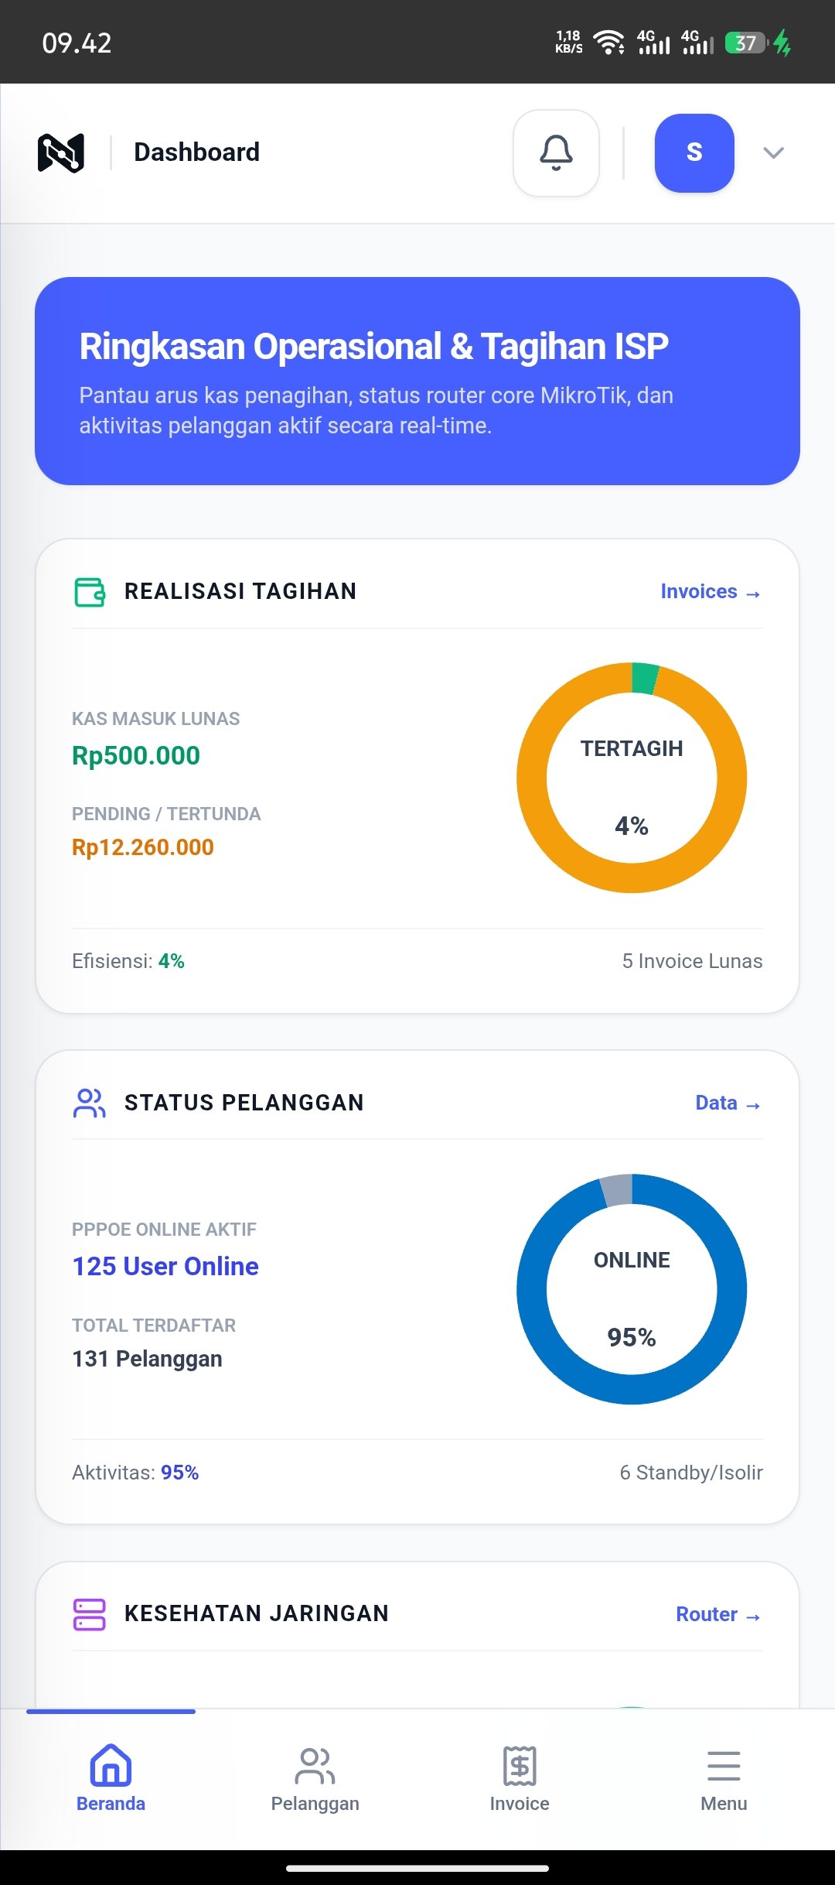The width and height of the screenshot is (835, 1885).
Task: Open the Invoices link
Action: [x=711, y=592]
